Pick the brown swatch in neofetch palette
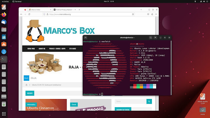Image resolution: width=210 pixels, height=118 pixels. (x=141, y=85)
